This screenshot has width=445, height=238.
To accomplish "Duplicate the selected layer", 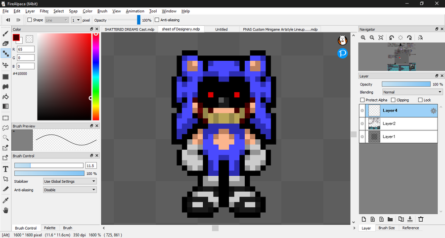I will click(401, 219).
